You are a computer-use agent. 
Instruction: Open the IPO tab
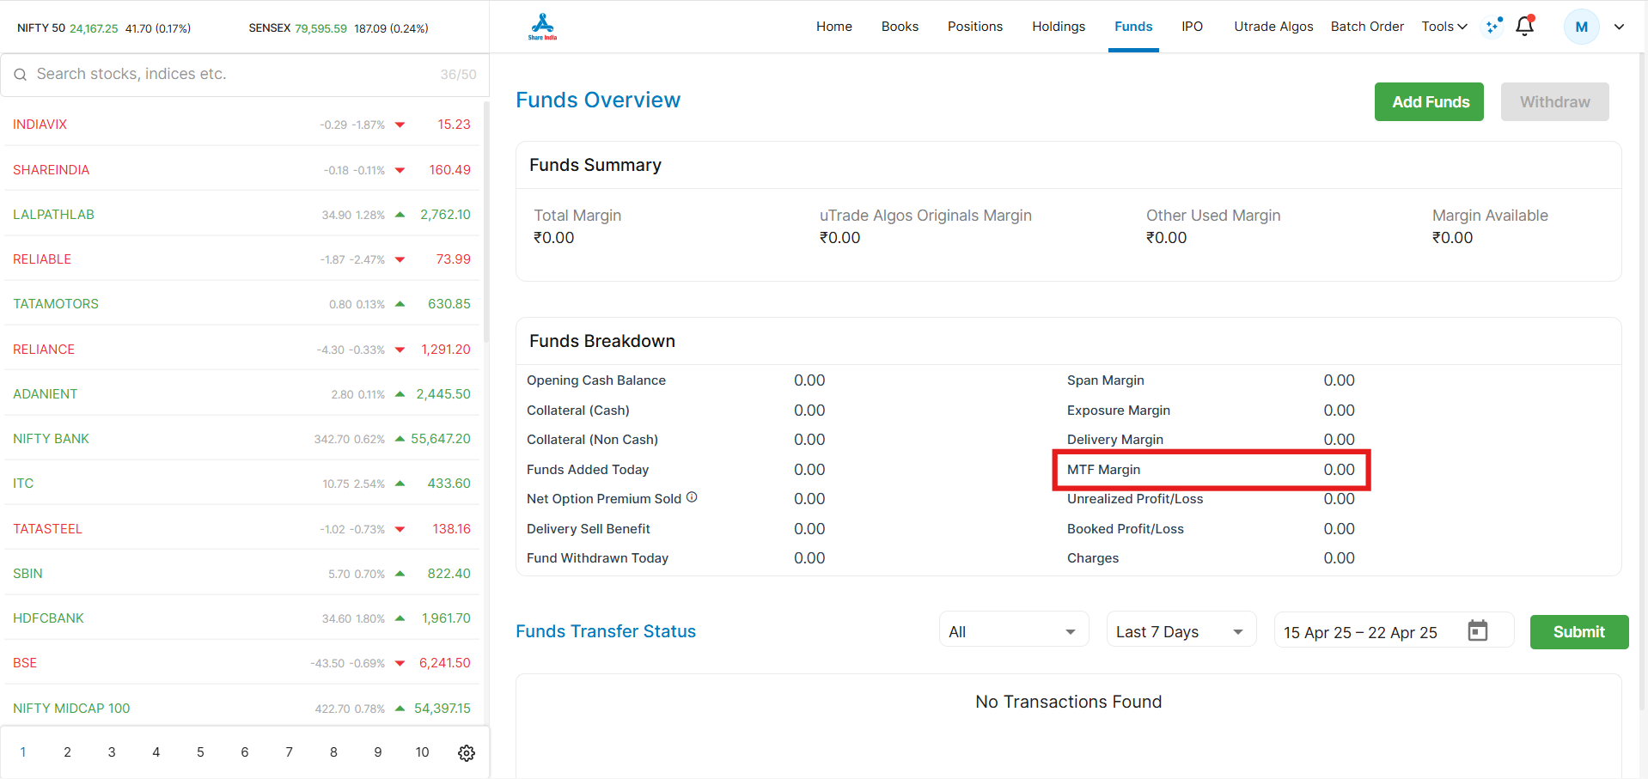pos(1193,27)
